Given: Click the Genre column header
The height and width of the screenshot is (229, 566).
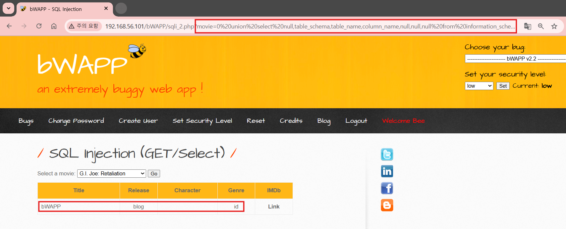Looking at the screenshot, I should pos(236,191).
